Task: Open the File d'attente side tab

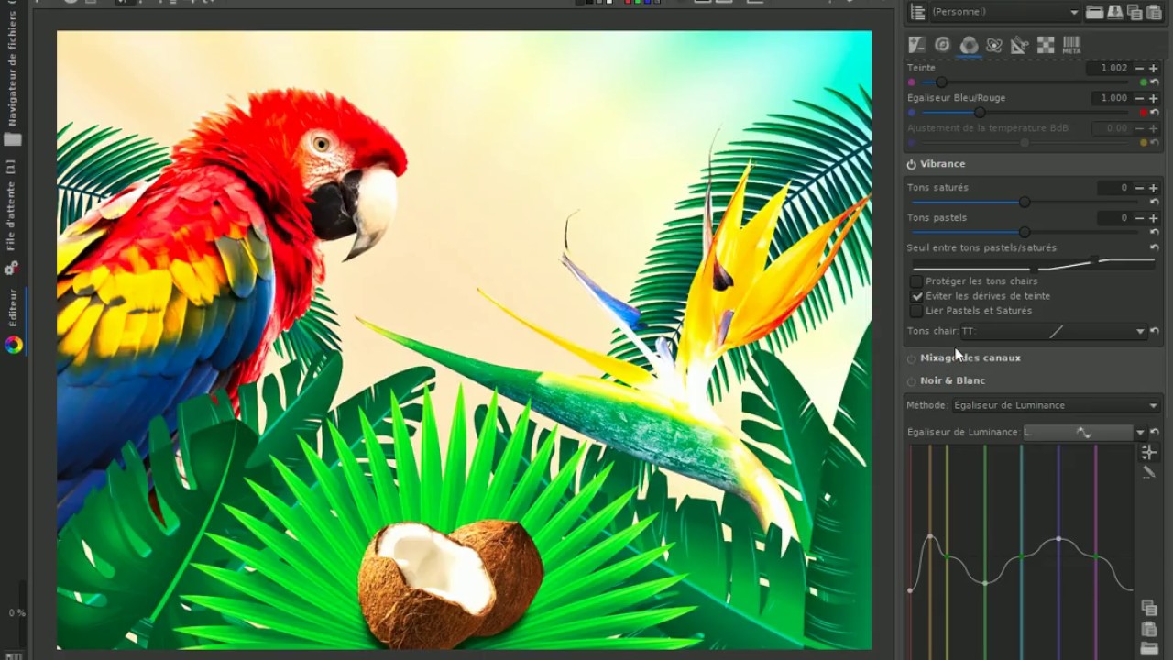Action: pyautogui.click(x=12, y=205)
